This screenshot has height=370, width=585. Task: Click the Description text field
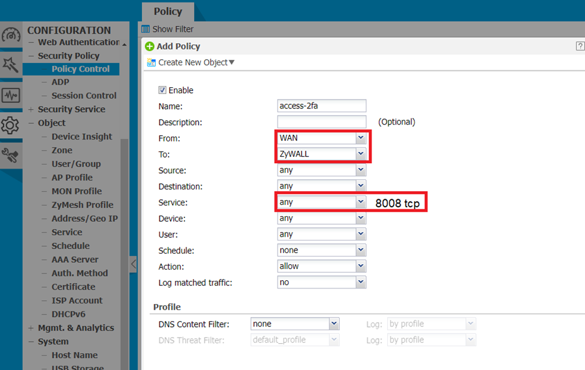[x=321, y=122]
